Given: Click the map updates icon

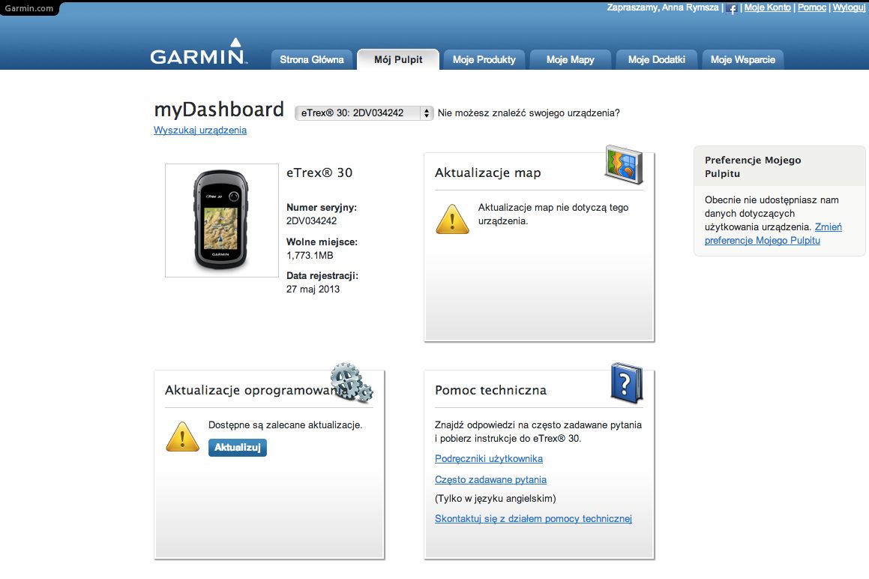Looking at the screenshot, I should [x=624, y=164].
